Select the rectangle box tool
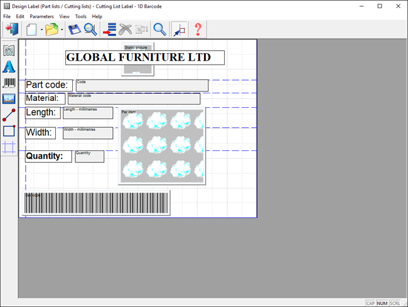Viewport: 408px width, 307px height. pos(9,131)
